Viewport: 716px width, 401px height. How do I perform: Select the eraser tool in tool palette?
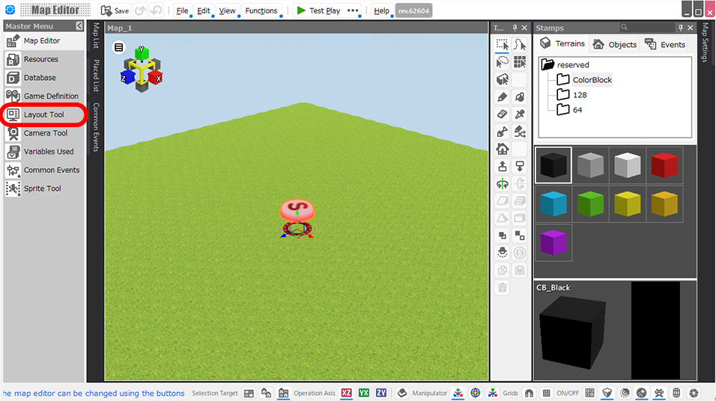503,114
